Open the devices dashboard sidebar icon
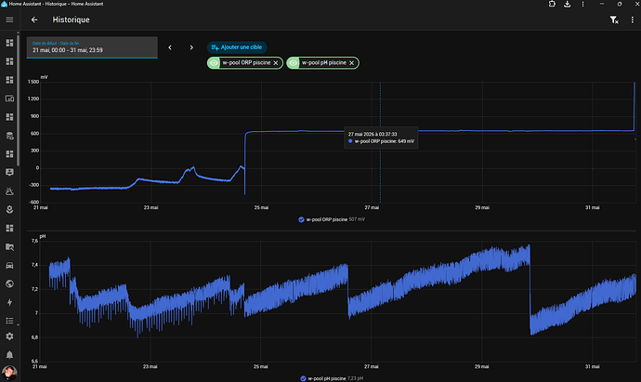641x382 pixels. pos(9,99)
